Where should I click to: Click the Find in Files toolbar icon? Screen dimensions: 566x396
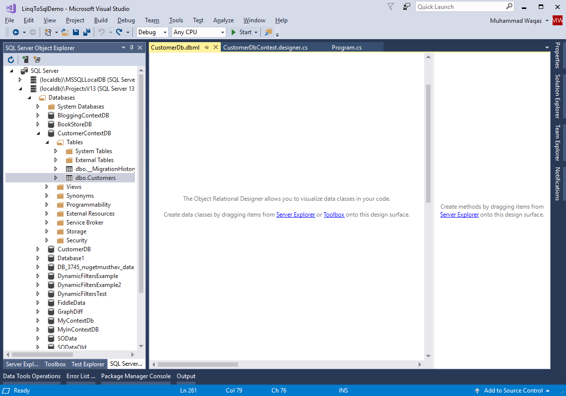click(268, 32)
